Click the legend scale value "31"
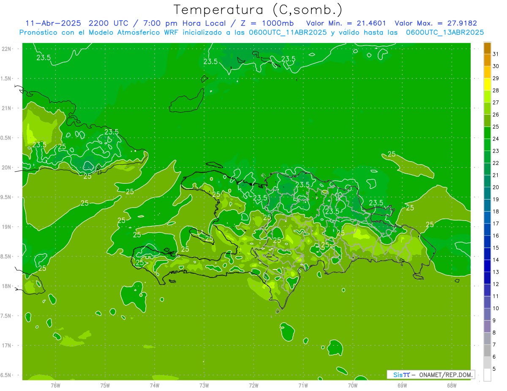 pos(496,54)
